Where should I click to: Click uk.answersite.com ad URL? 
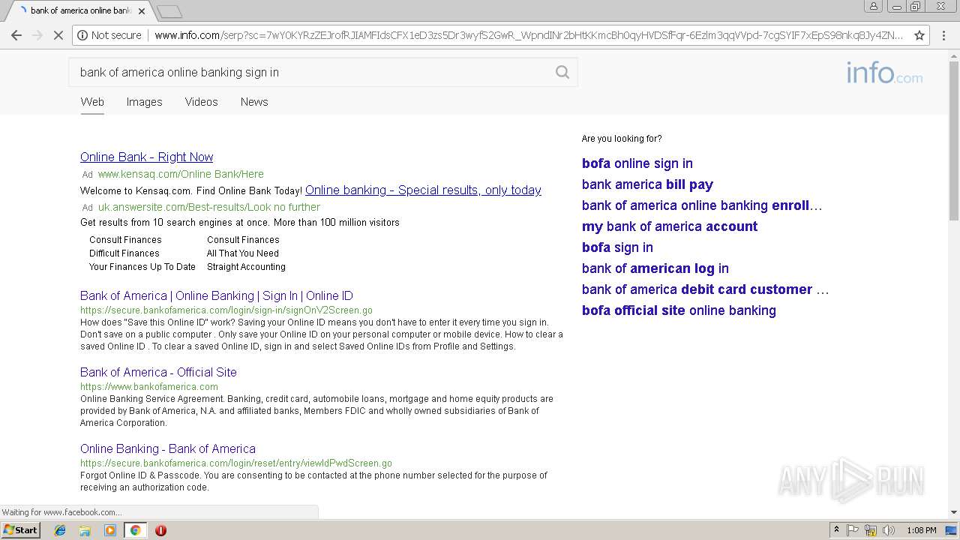pos(209,207)
